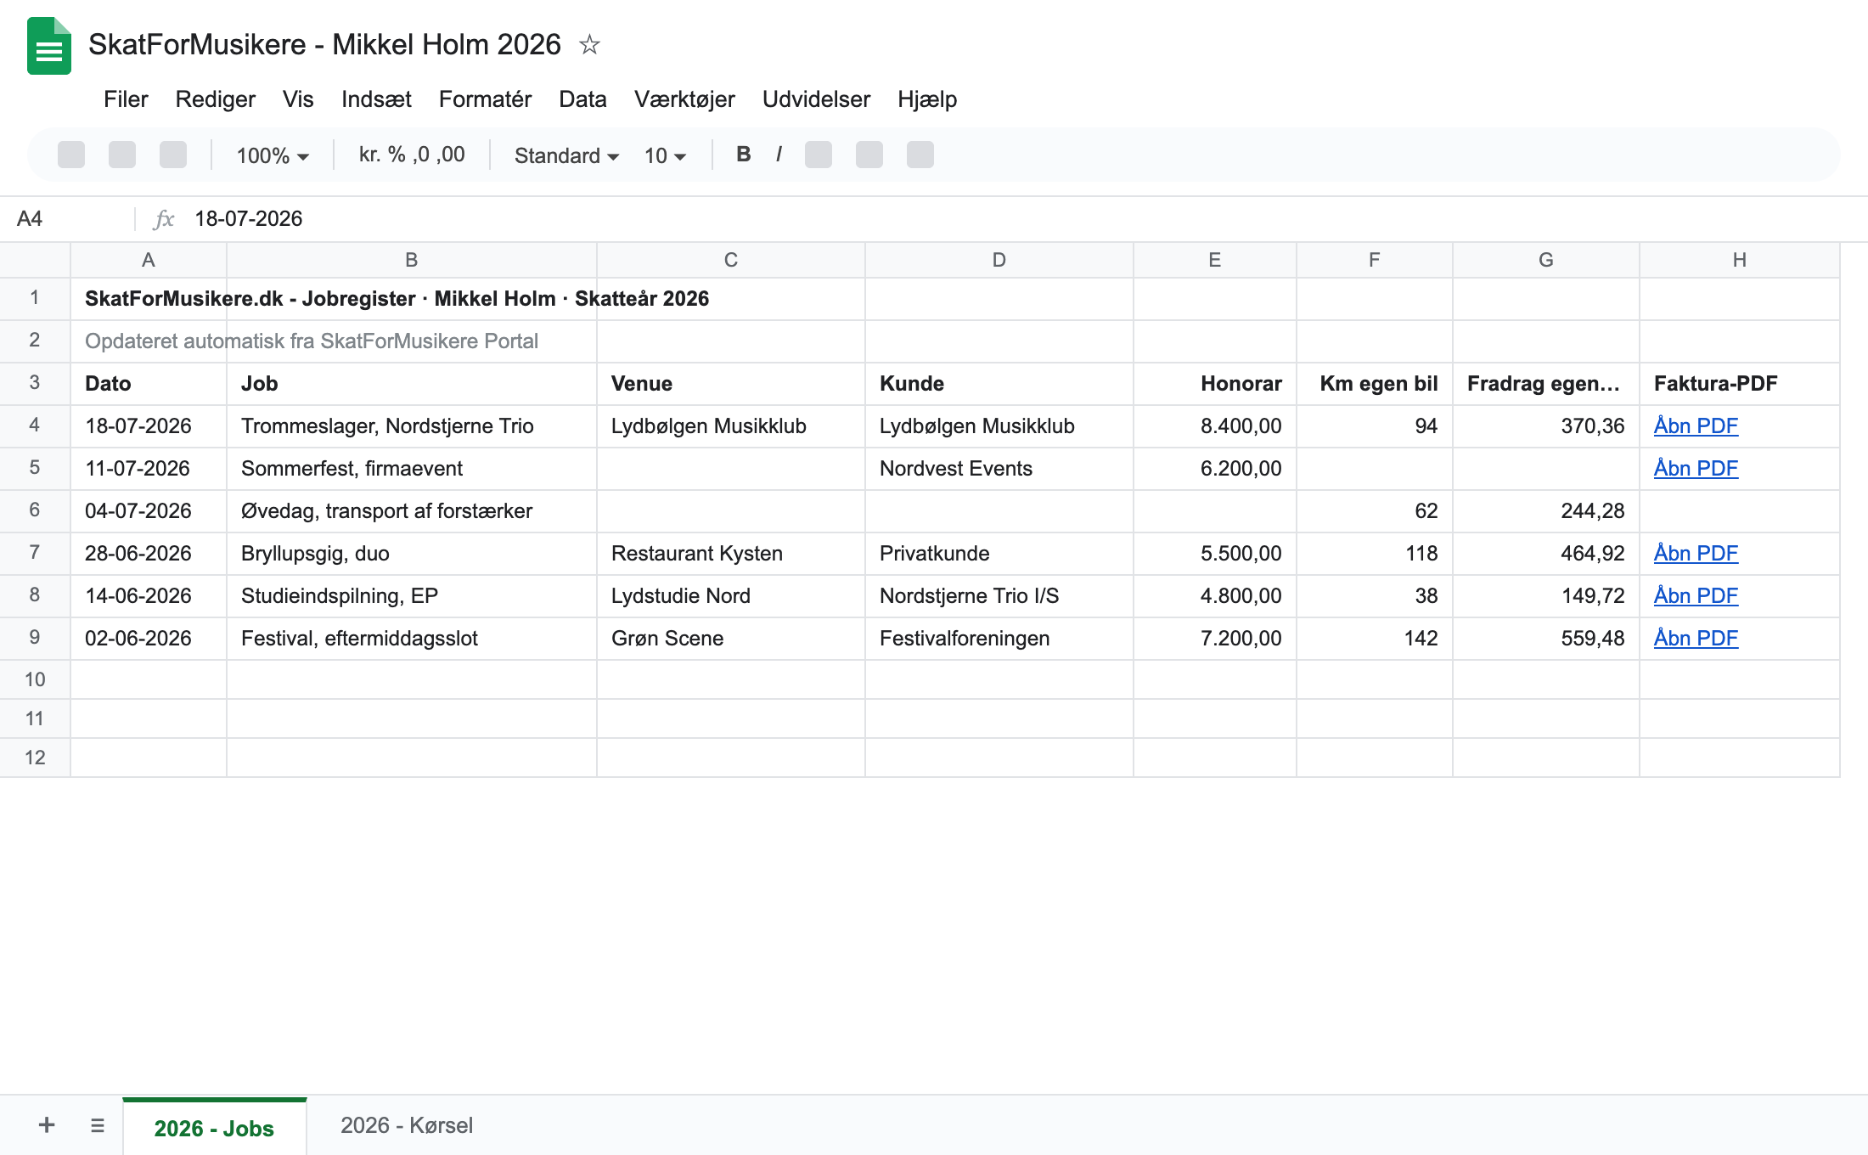
Task: Switch to the 2026 - Kørsel sheet tab
Action: (407, 1125)
